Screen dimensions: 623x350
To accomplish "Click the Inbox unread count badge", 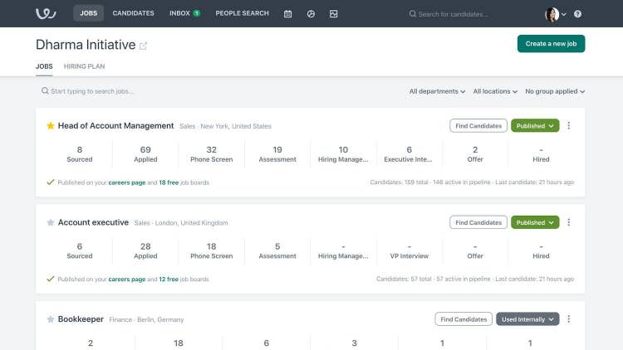I will 196,13.
